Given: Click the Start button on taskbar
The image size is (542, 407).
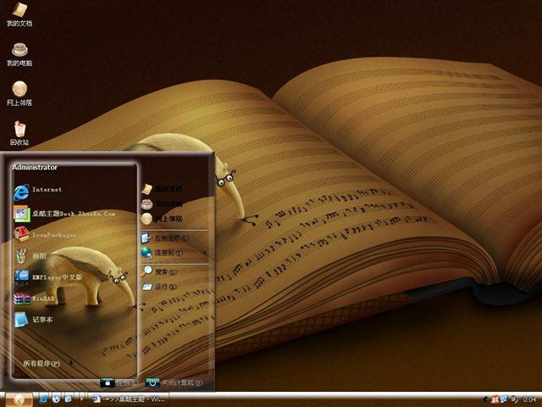Looking at the screenshot, I should (x=19, y=399).
